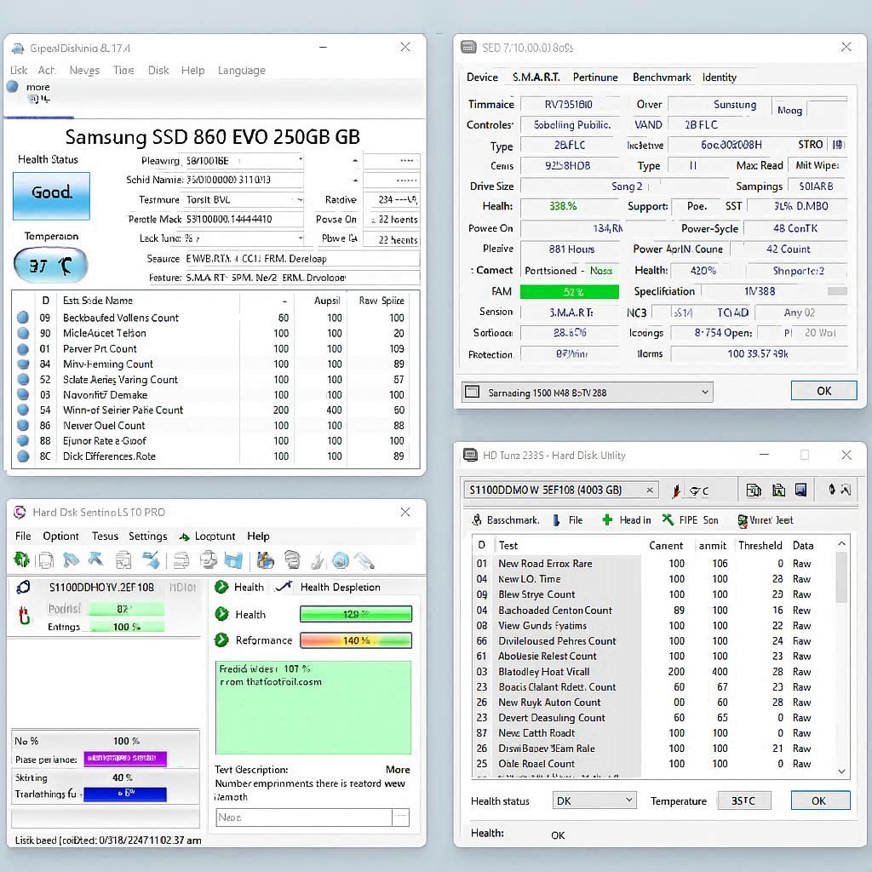Open the S.M.A.R.T. tab in SED window
872x872 pixels.
point(536,77)
